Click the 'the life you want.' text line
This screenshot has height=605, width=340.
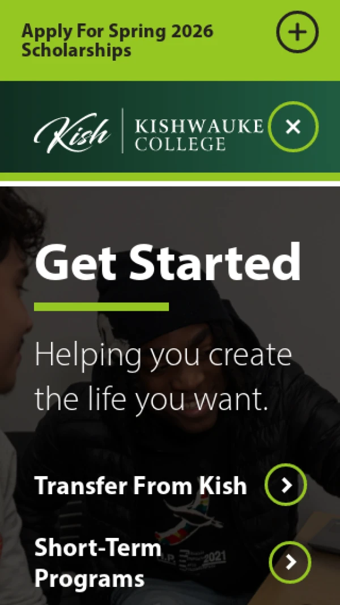[x=151, y=399]
